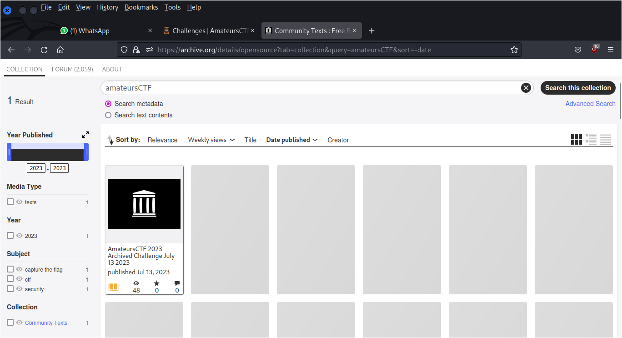Check the texts media type checkbox
This screenshot has width=622, height=338.
[10, 202]
